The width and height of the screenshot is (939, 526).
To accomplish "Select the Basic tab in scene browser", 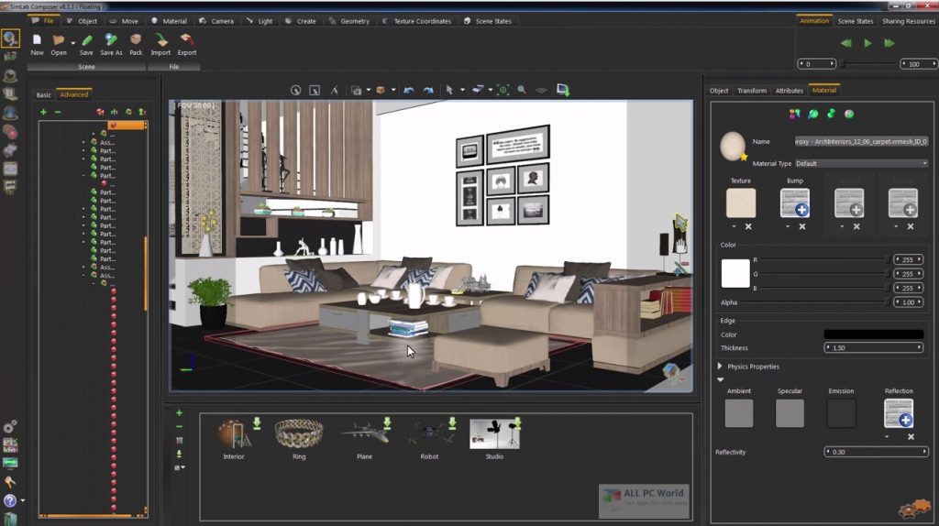I will pos(44,94).
